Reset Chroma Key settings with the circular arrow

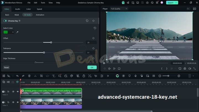coord(87,21)
